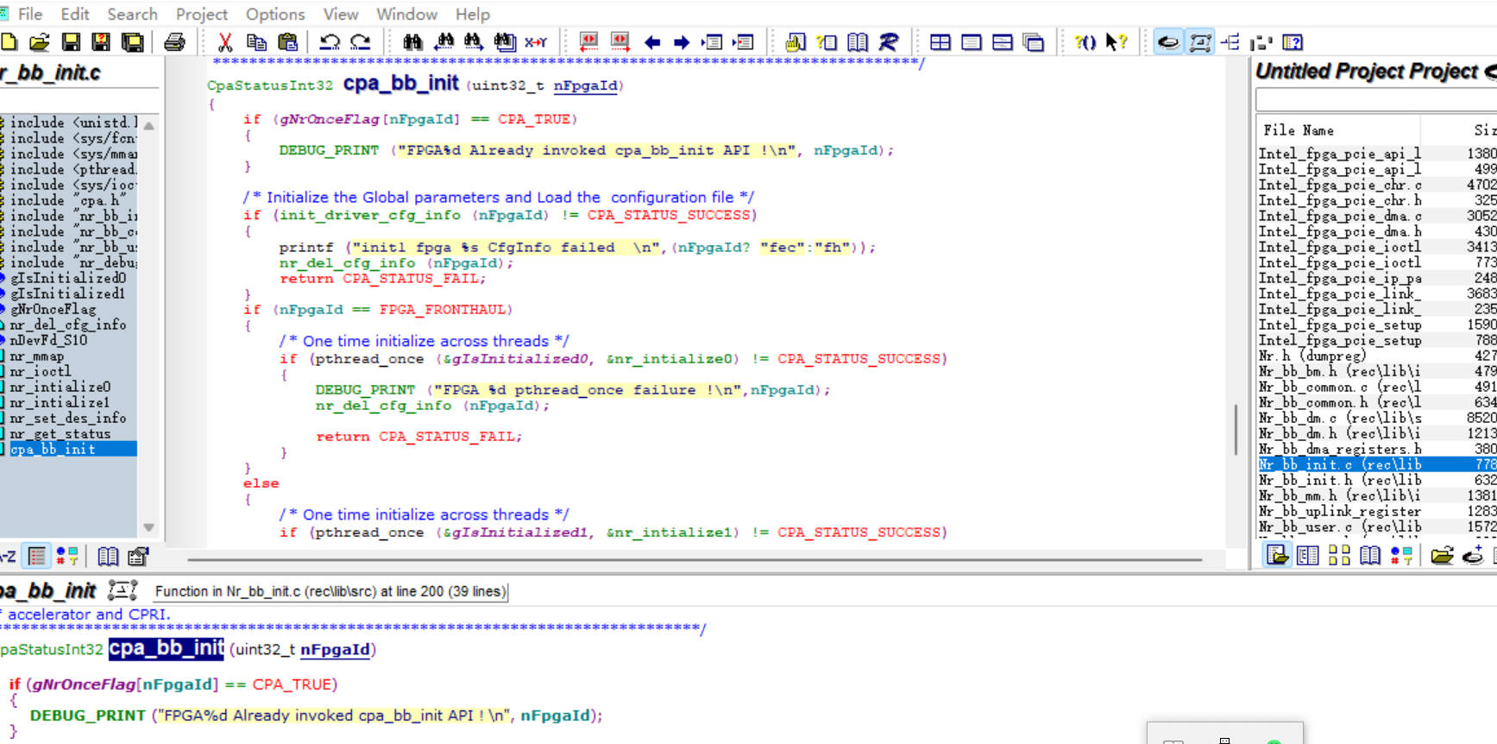
Task: Select Nr_bb_init.c in project file list
Action: (x=1377, y=464)
